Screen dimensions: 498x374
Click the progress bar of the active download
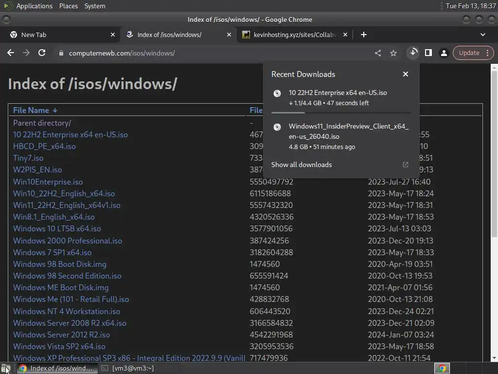pos(341,112)
